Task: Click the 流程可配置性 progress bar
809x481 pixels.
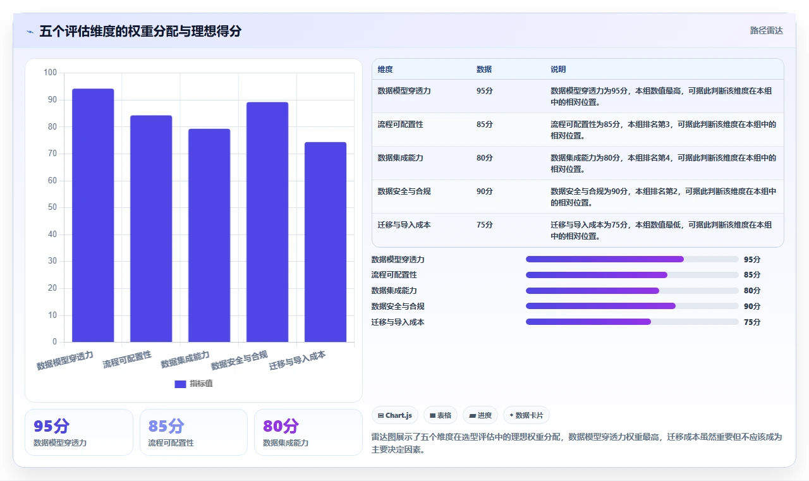Action: click(x=632, y=275)
